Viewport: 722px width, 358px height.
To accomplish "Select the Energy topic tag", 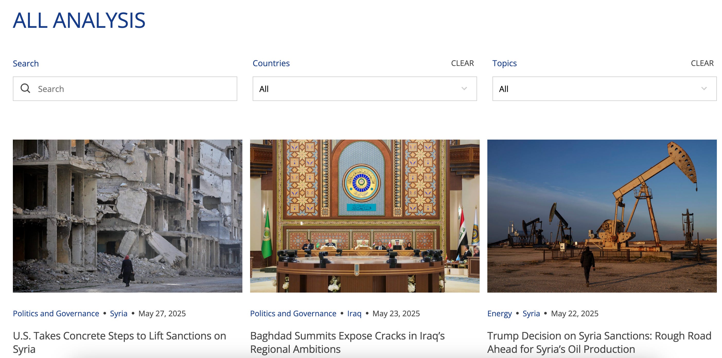I will pos(499,313).
